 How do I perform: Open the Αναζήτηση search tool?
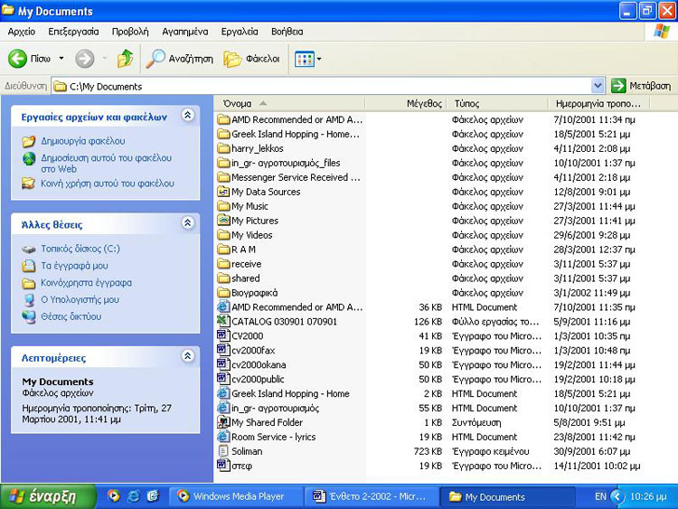(180, 59)
